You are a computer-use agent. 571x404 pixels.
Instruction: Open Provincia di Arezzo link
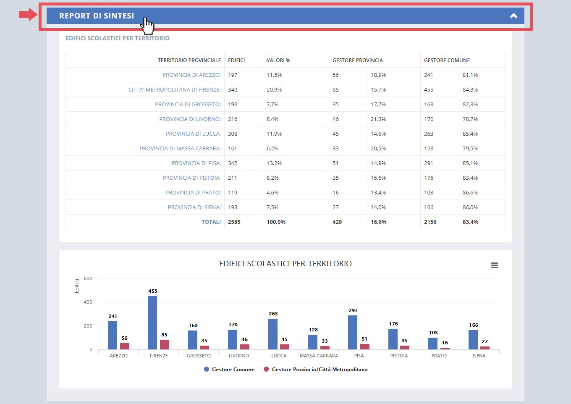coord(191,75)
